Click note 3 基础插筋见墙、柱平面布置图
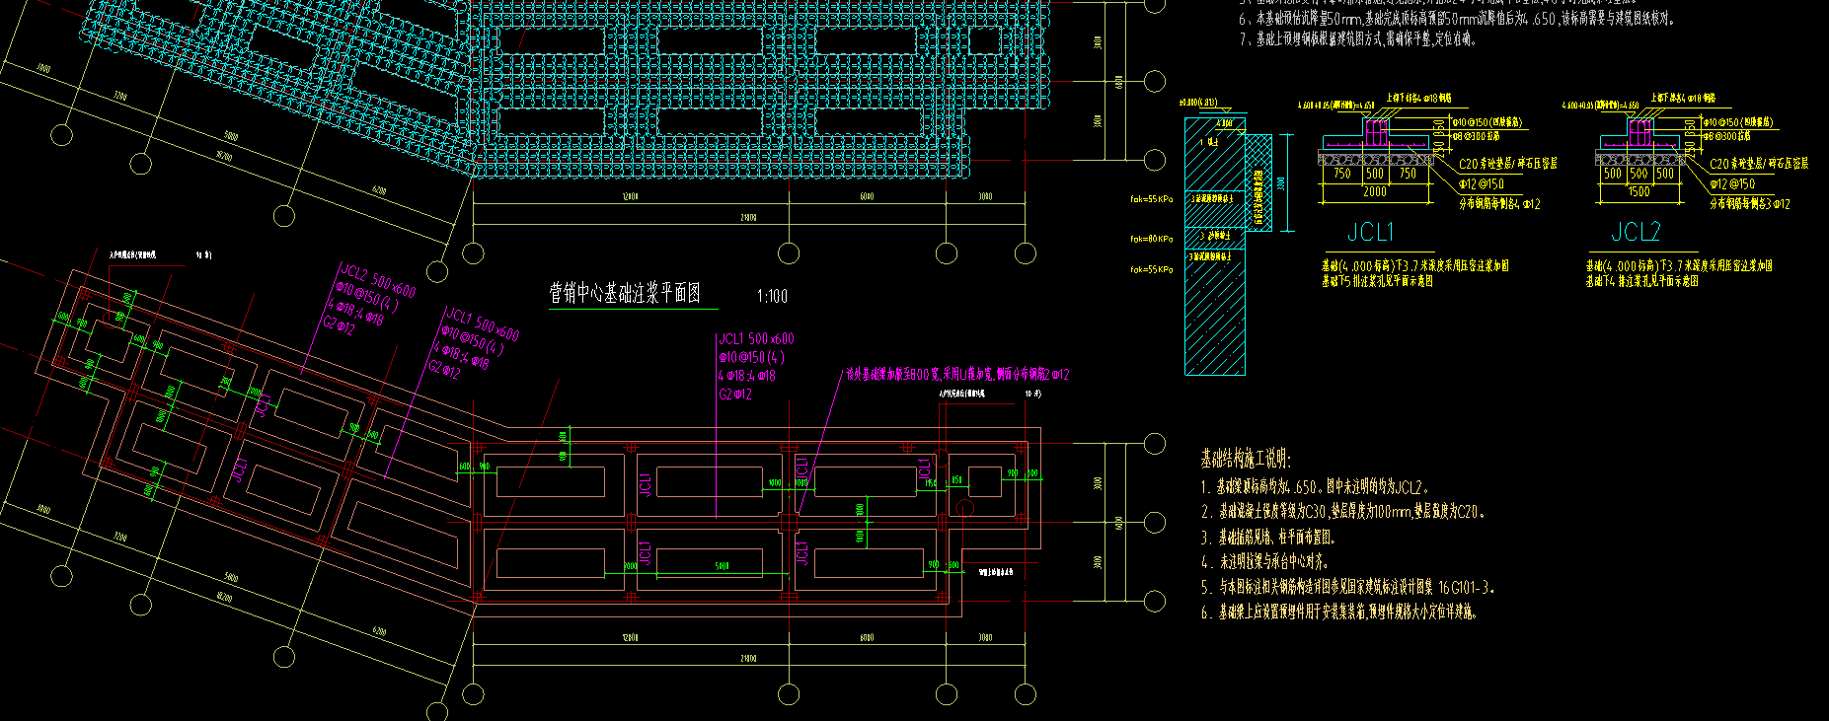Screen dimensions: 1829x721 click(1268, 538)
